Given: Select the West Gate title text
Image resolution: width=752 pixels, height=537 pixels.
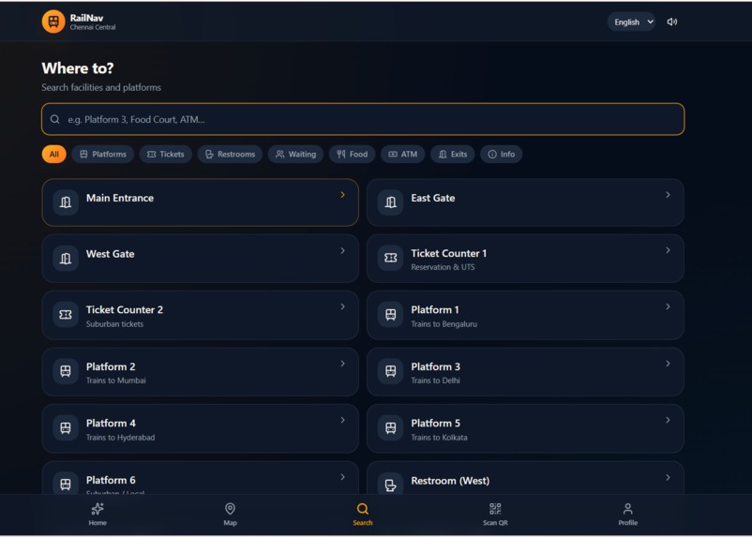Looking at the screenshot, I should point(111,254).
